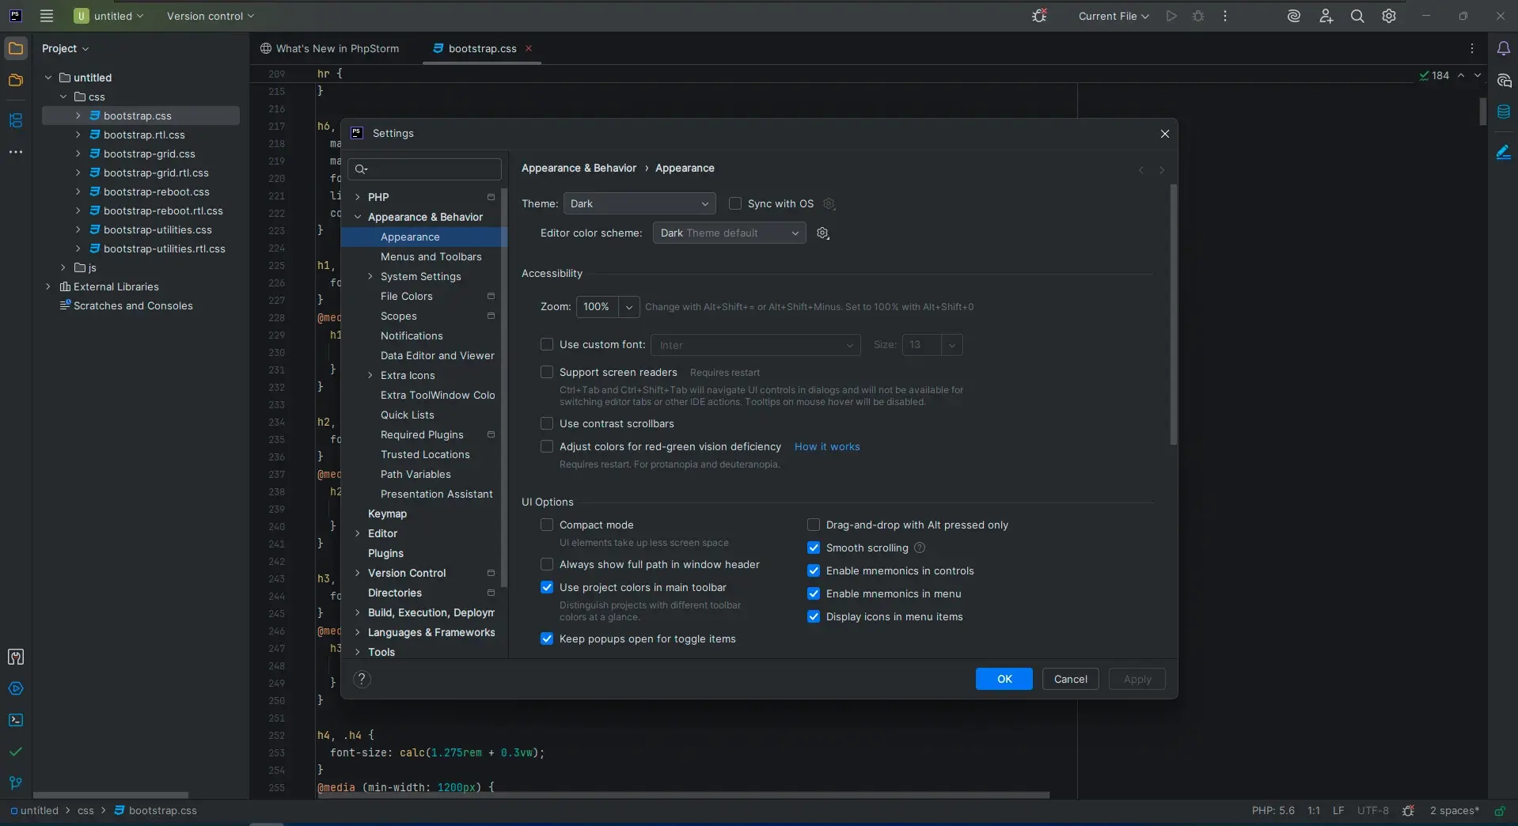Open the Version control menu

[210, 16]
